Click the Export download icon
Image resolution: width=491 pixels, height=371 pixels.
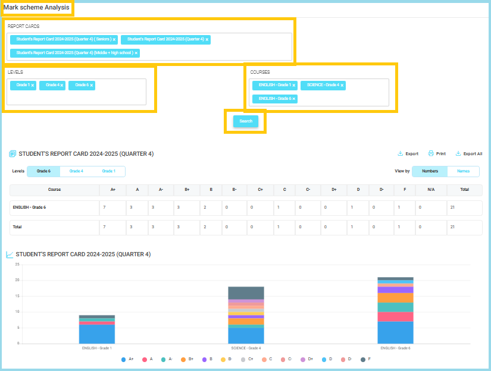coord(401,153)
